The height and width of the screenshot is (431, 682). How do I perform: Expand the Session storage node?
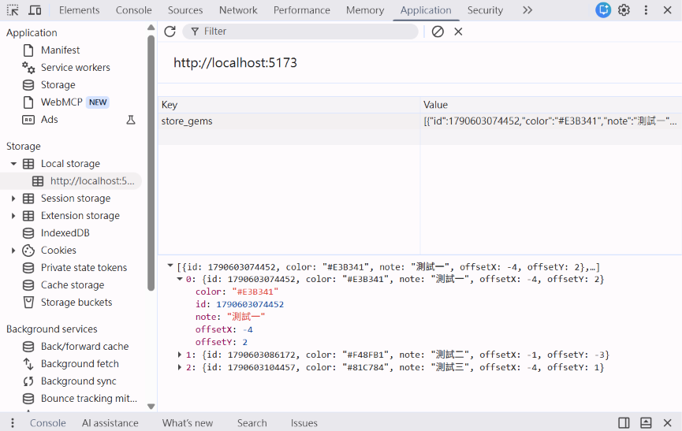13,199
